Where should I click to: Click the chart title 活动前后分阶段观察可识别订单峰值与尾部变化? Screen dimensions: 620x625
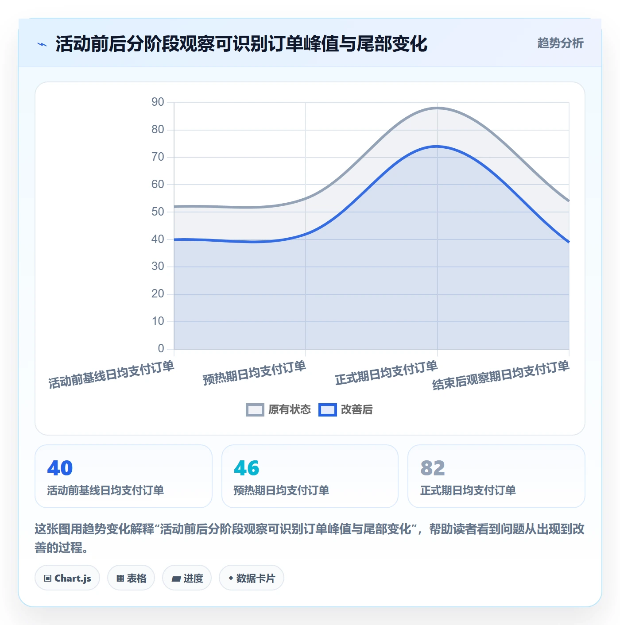pyautogui.click(x=241, y=44)
